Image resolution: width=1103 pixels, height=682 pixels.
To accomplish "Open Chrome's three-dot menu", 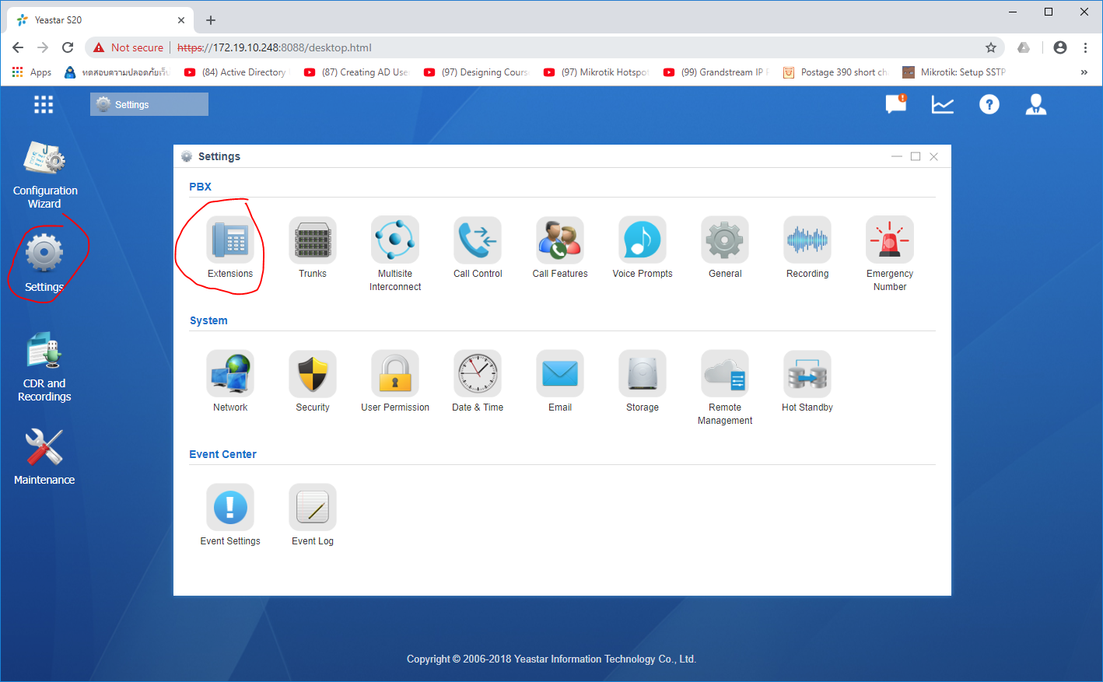I will [x=1085, y=47].
